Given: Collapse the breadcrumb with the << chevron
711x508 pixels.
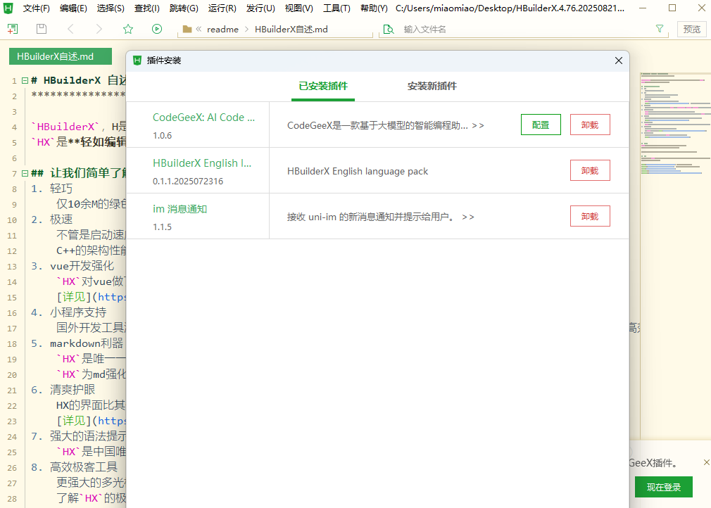Looking at the screenshot, I should pos(198,29).
